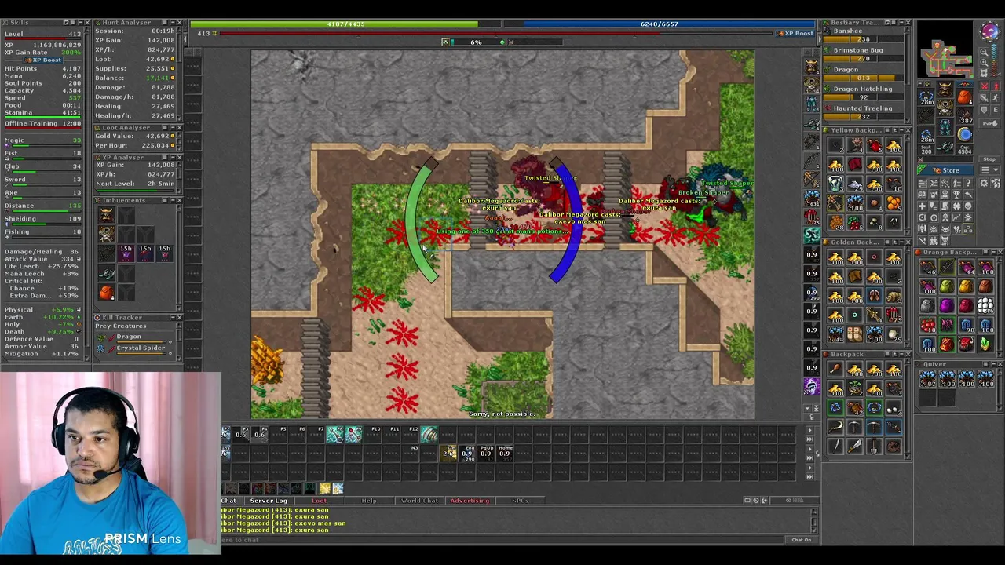The width and height of the screenshot is (1005, 565).
Task: Activate the F8 action bar slot
Action: (x=335, y=434)
